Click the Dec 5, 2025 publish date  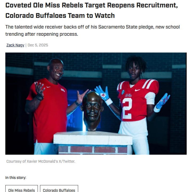coord(38,45)
